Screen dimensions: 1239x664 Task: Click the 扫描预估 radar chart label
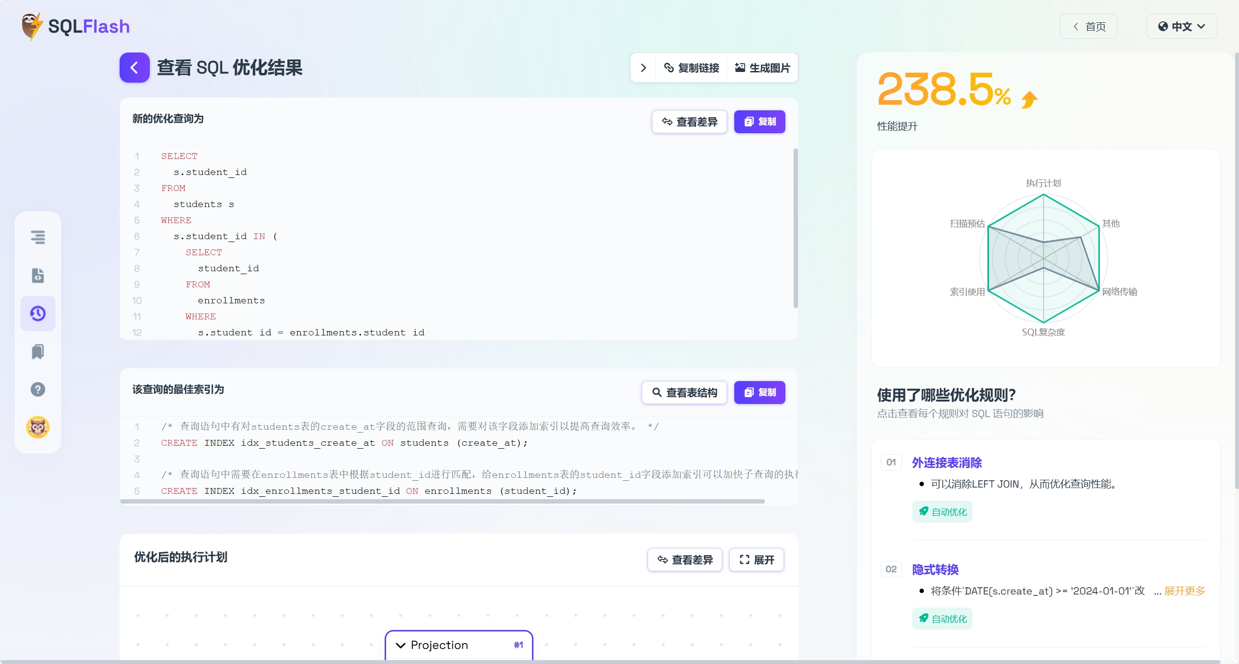point(967,224)
